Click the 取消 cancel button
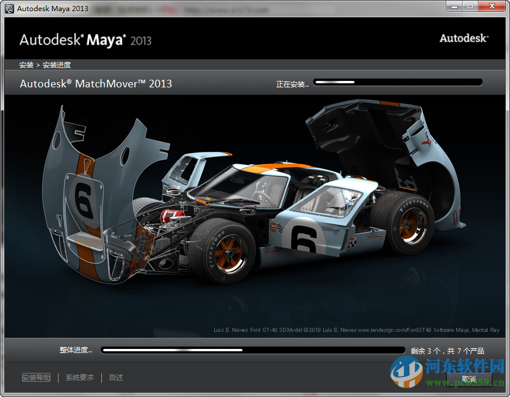The height and width of the screenshot is (397, 510). click(468, 379)
